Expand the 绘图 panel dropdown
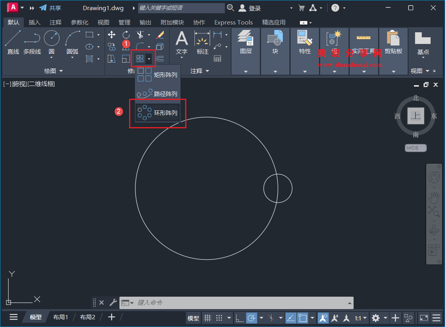The width and height of the screenshot is (445, 327). (60, 71)
